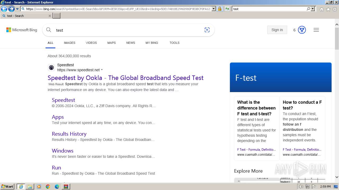Open the Bing hamburger menu
339x190 pixels.
(x=316, y=30)
